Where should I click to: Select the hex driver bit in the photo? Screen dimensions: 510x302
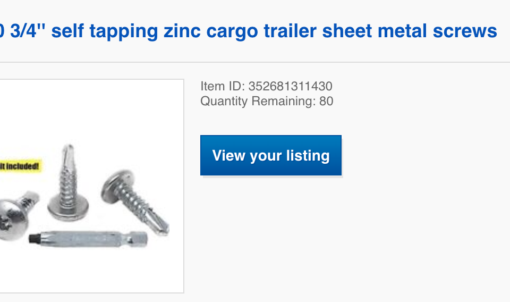[88, 237]
